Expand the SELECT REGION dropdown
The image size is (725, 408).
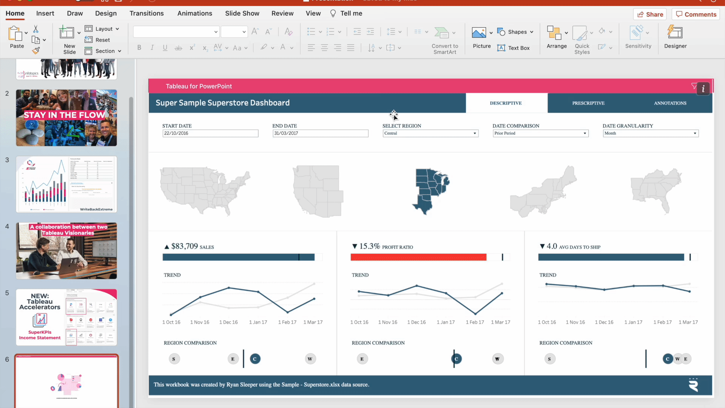click(474, 133)
